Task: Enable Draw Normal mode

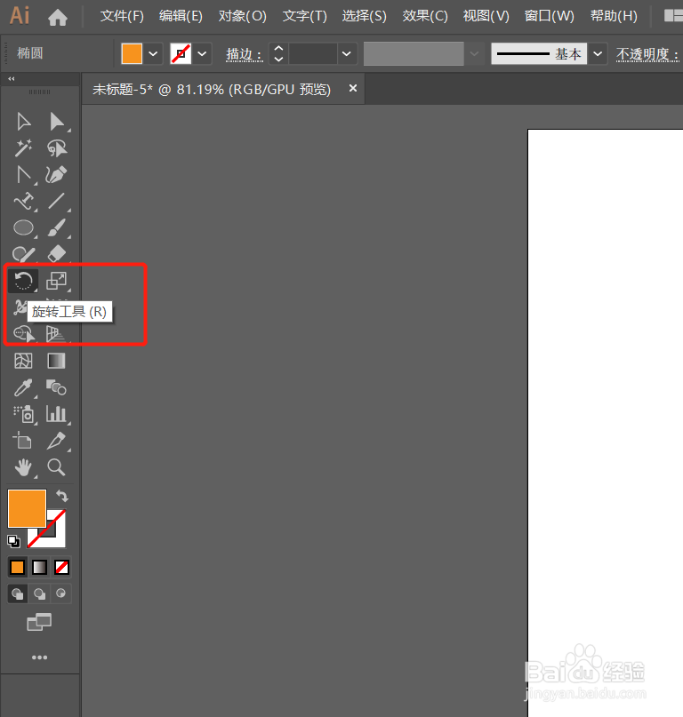Action: pos(18,594)
